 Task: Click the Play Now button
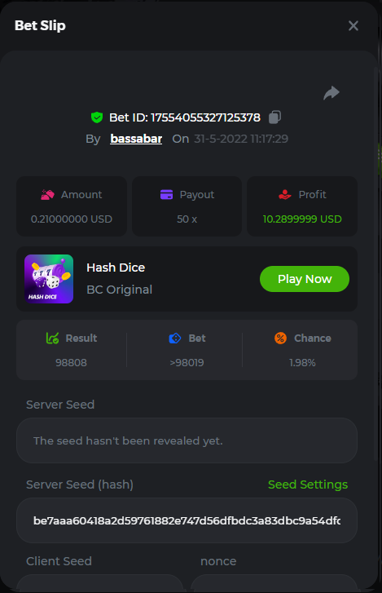tap(305, 279)
